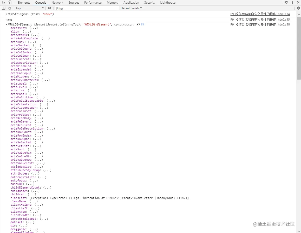
Task: Switch to the Console tab
Action: (x=41, y=3)
